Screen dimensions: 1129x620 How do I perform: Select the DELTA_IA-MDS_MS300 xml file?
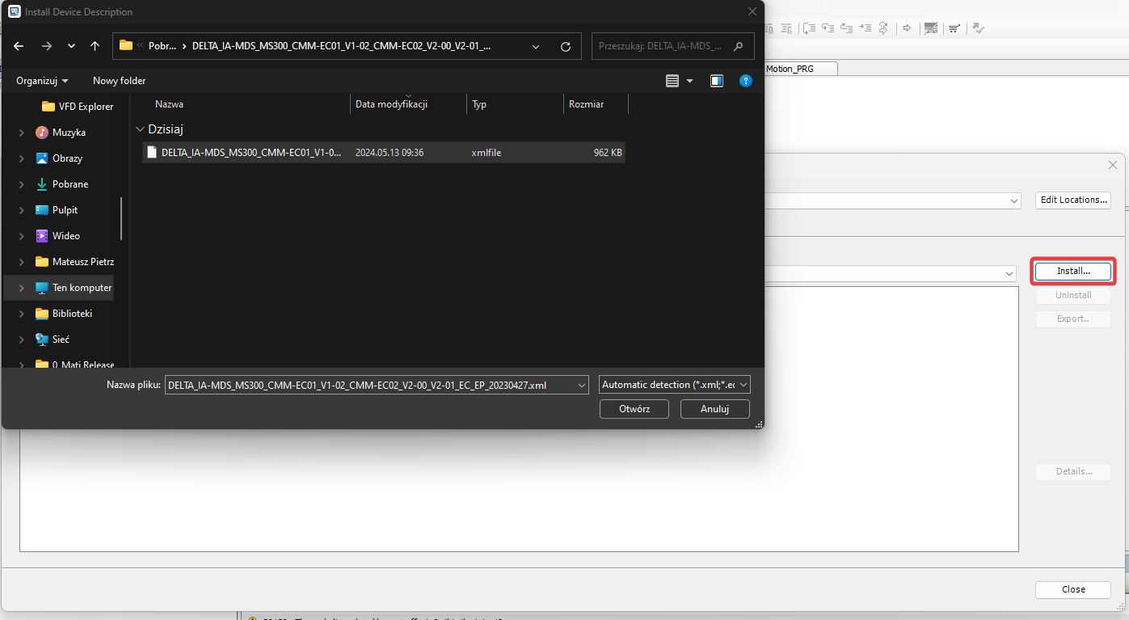(x=251, y=152)
